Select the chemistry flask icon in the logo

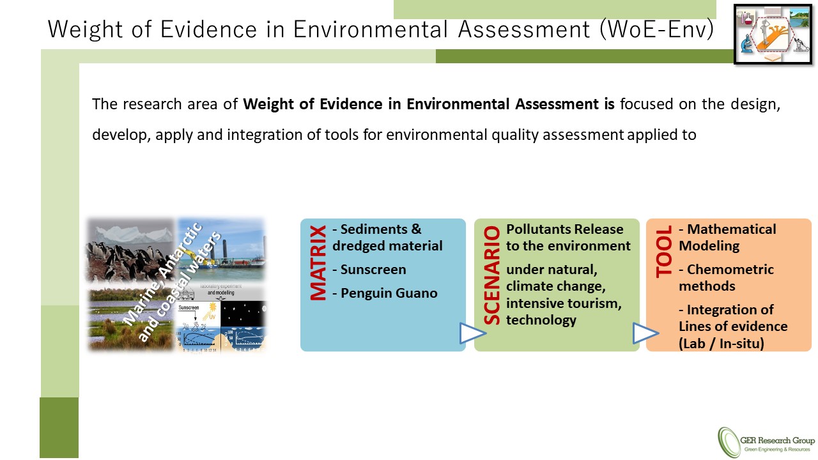point(748,19)
